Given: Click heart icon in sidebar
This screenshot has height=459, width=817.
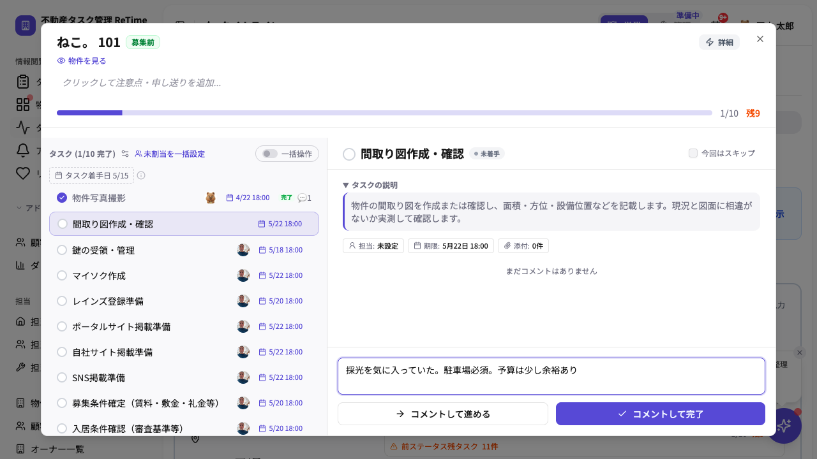Looking at the screenshot, I should point(23,173).
